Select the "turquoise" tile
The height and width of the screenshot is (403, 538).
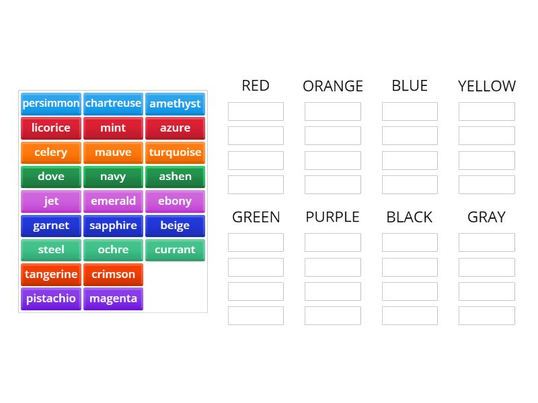[176, 152]
